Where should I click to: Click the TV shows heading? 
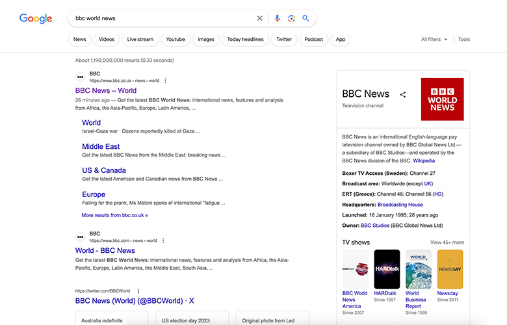tap(356, 242)
